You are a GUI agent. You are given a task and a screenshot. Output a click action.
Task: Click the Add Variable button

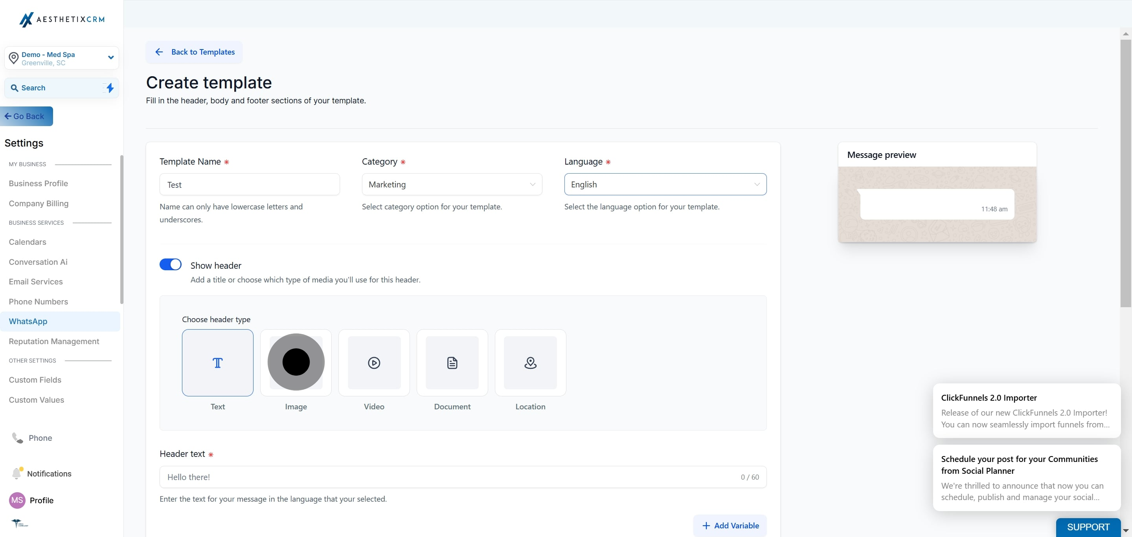(x=730, y=526)
